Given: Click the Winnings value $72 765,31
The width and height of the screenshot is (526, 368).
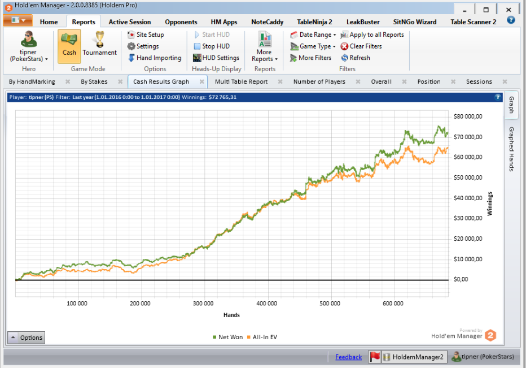Looking at the screenshot, I should [x=222, y=97].
